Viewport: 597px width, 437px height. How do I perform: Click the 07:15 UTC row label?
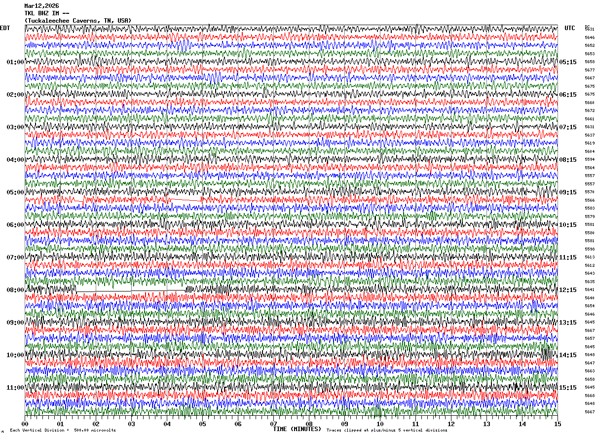pyautogui.click(x=568, y=127)
